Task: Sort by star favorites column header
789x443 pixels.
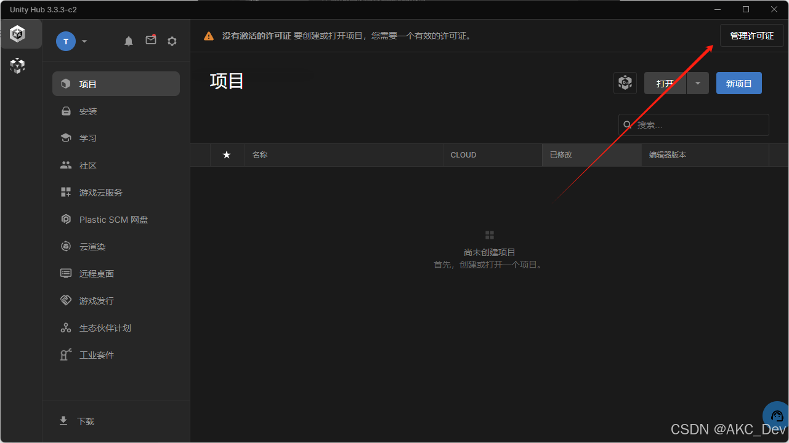Action: pyautogui.click(x=227, y=155)
